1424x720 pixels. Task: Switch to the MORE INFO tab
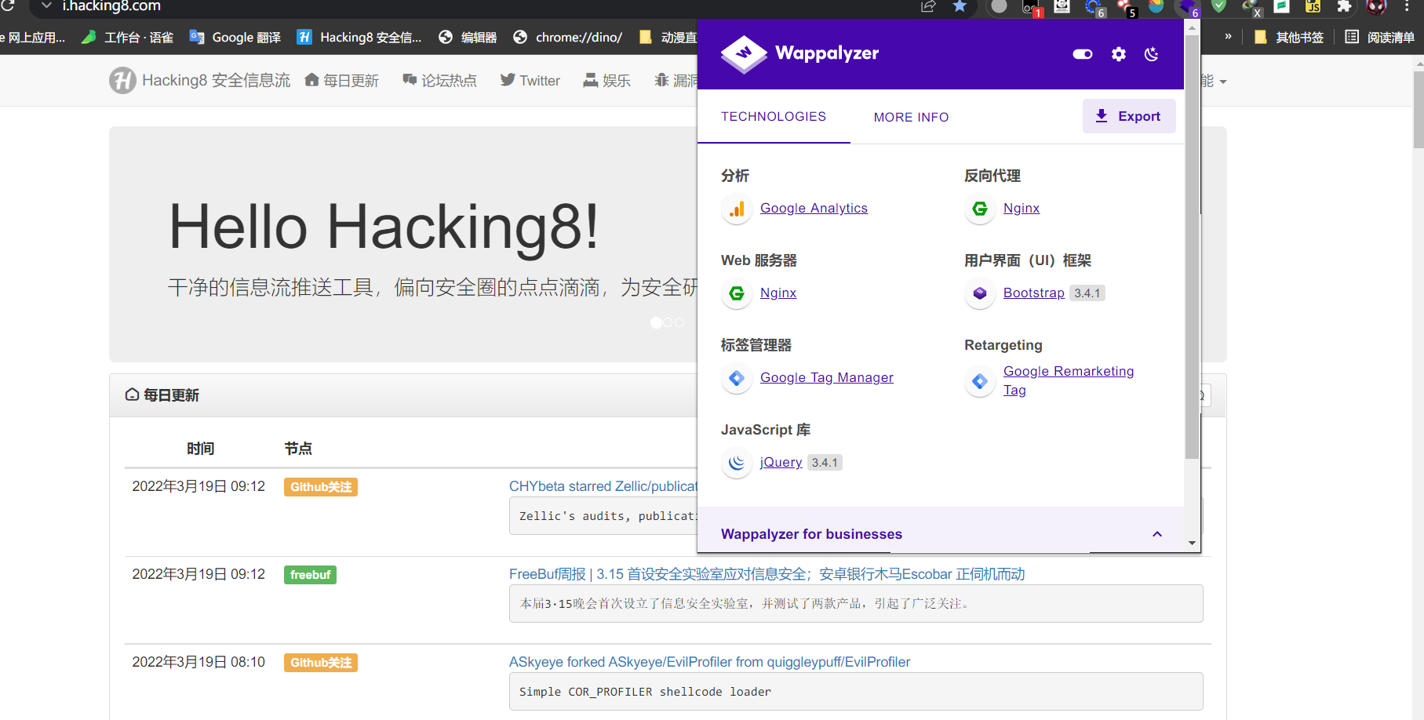(x=912, y=117)
